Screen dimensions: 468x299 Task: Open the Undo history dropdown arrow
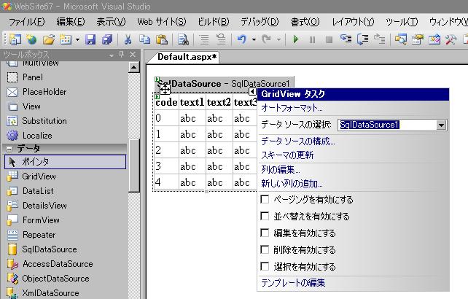click(254, 39)
